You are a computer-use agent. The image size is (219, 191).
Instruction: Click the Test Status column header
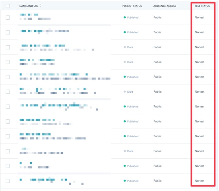pyautogui.click(x=202, y=6)
